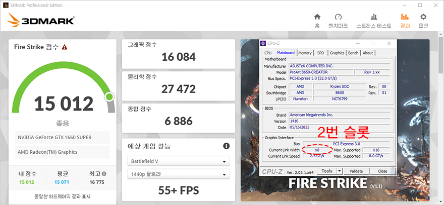Click BIOS Brand American Megatrends Inc. field

339,115
